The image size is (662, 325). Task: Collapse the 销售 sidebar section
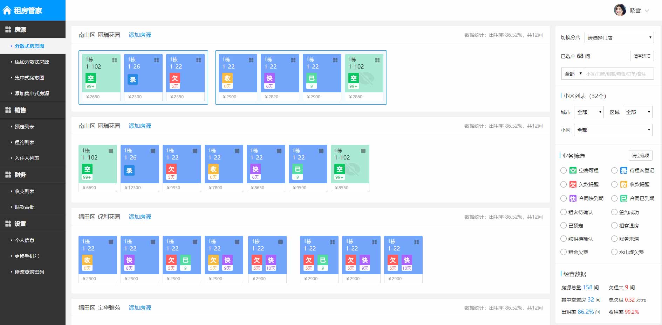pyautogui.click(x=33, y=110)
